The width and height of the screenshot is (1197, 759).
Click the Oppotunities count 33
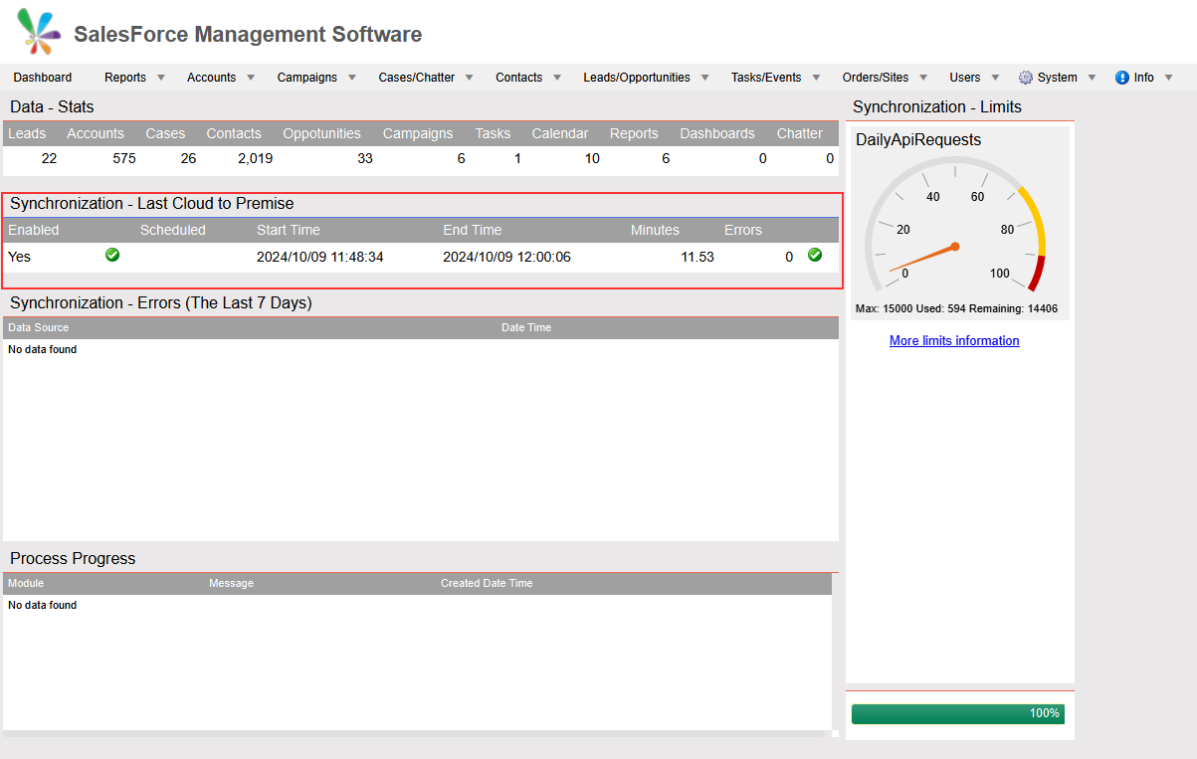click(x=365, y=158)
